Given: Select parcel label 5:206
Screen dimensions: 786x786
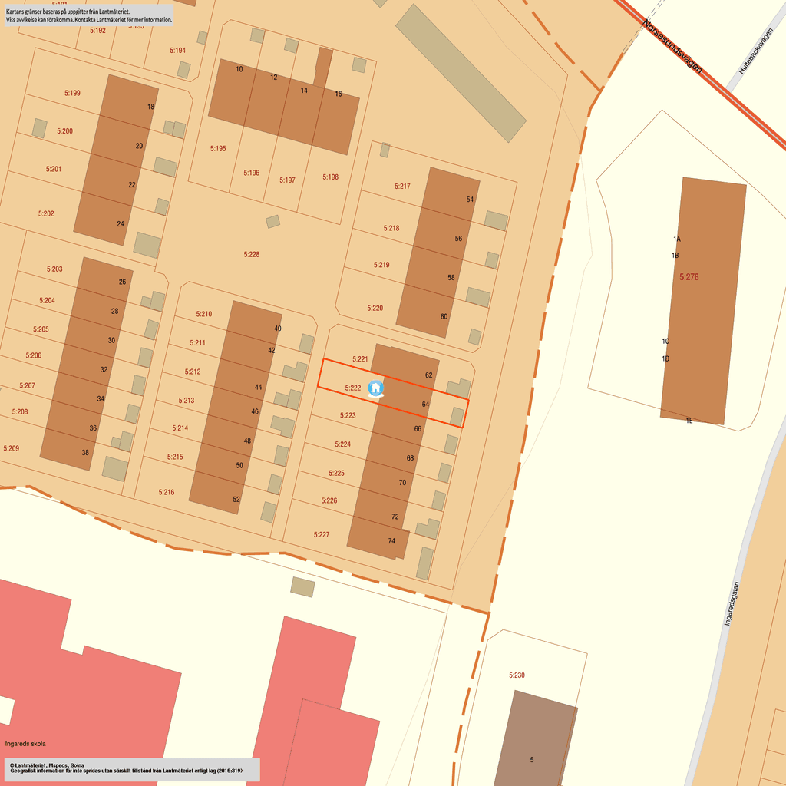Looking at the screenshot, I should pos(34,355).
